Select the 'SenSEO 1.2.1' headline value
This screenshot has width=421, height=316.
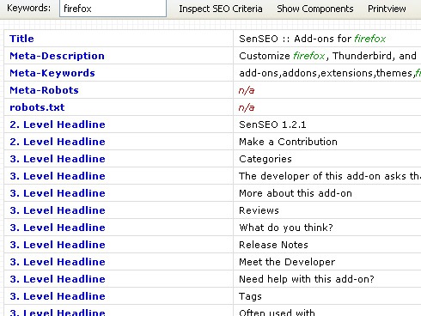[x=272, y=125]
